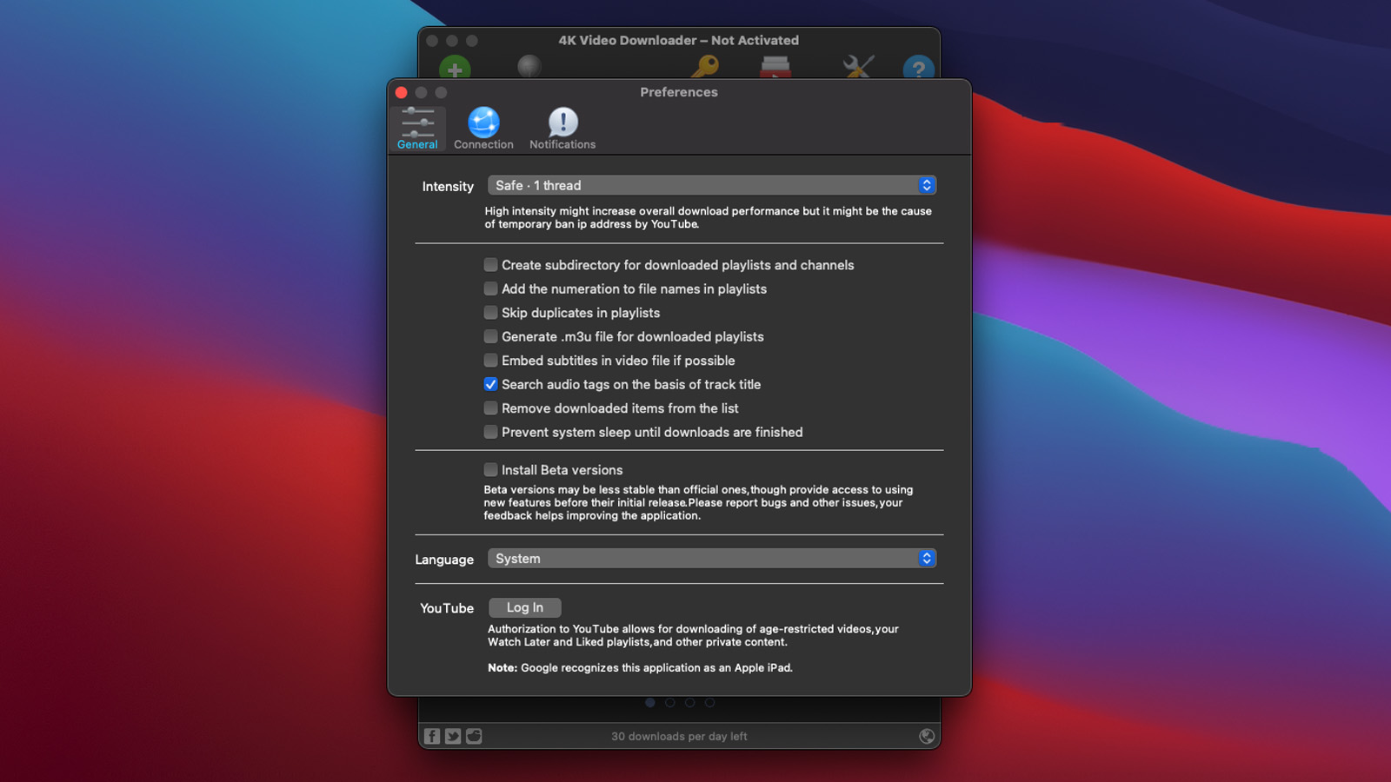The image size is (1391, 782).
Task: Enable Create subdirectory for downloaded playlists
Action: [491, 265]
